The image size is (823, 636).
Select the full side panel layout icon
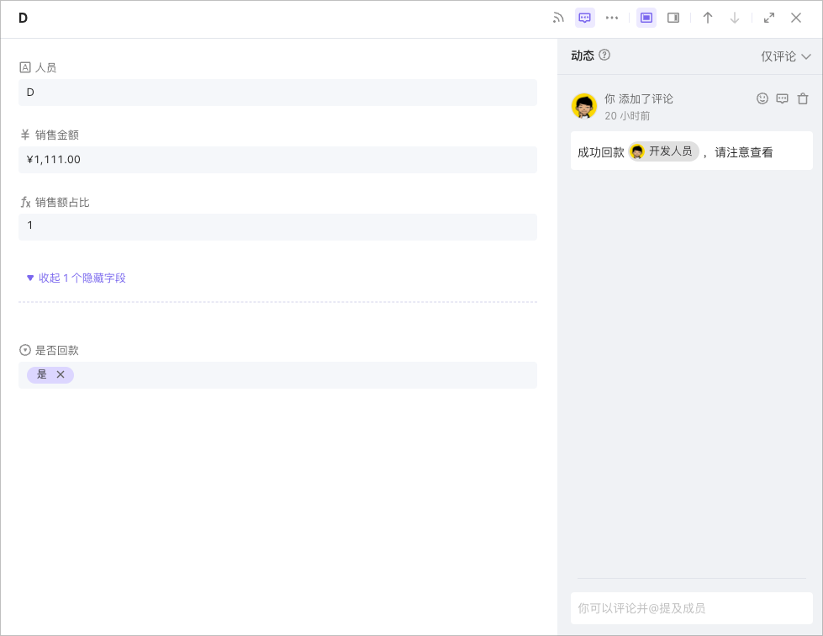pyautogui.click(x=646, y=17)
